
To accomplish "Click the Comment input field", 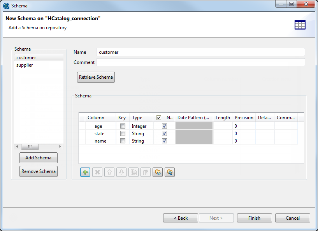I will [x=201, y=62].
